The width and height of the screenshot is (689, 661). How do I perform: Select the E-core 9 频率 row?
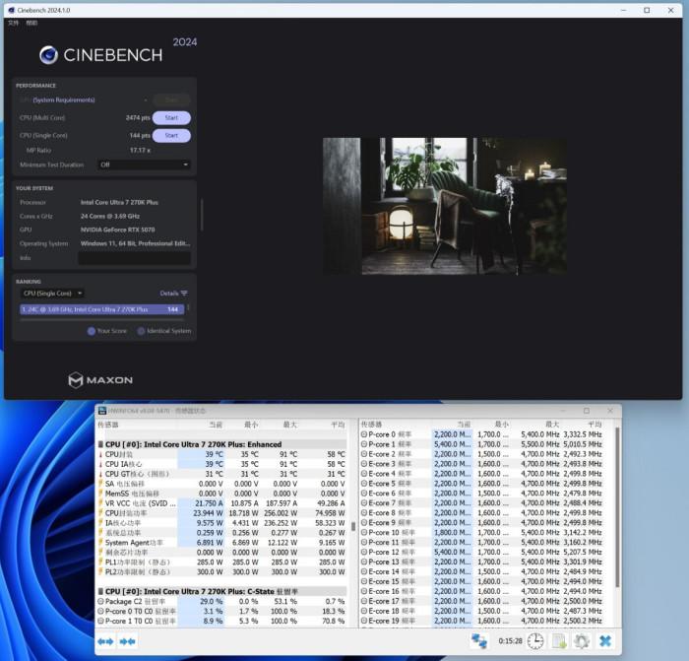(x=482, y=522)
